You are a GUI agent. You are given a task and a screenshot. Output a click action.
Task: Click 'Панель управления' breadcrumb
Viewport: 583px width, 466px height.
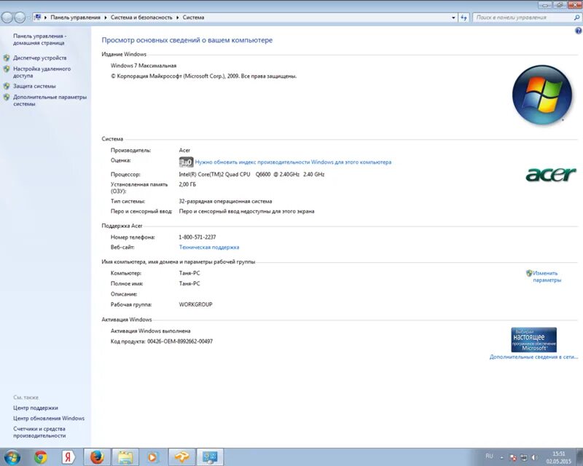(x=76, y=17)
